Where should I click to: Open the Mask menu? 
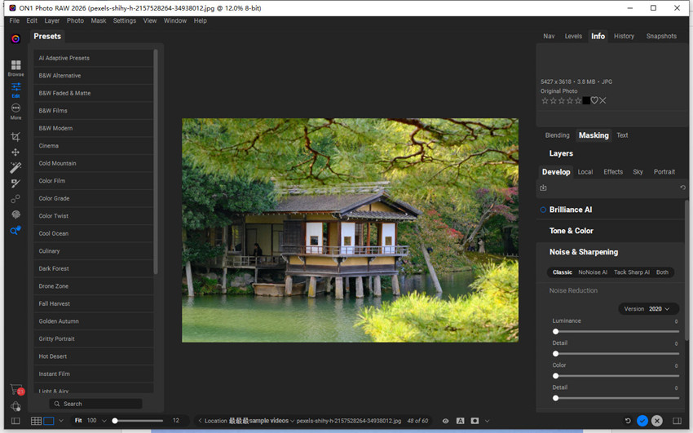98,20
